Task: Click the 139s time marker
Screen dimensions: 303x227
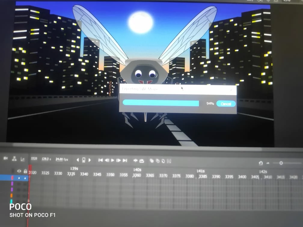Action: [x=74, y=168]
